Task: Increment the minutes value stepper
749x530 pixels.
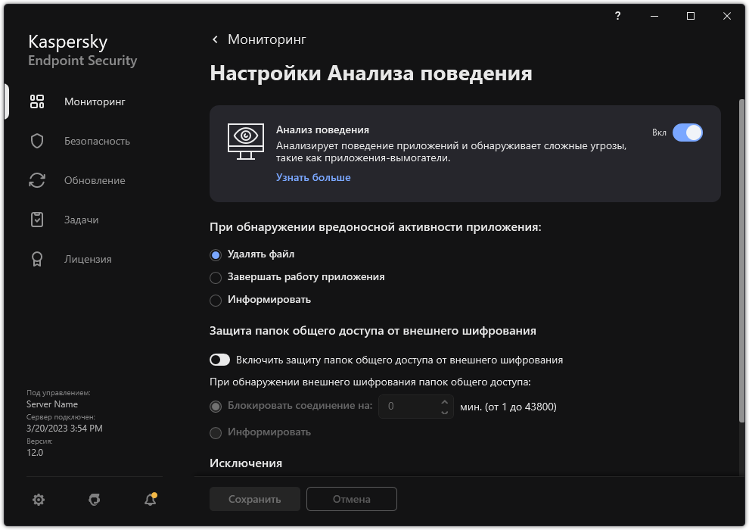Action: [445, 402]
